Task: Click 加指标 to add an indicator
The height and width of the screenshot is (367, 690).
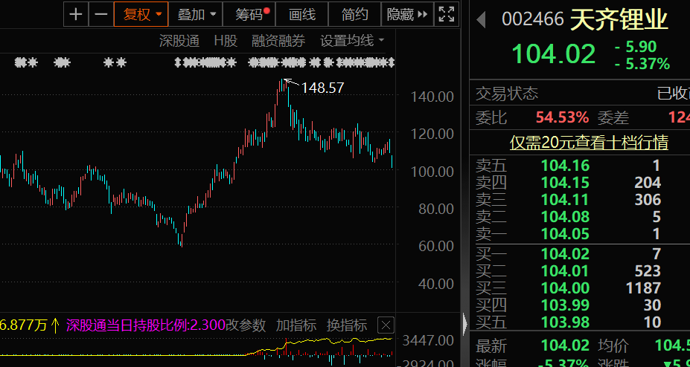Action: [x=296, y=325]
